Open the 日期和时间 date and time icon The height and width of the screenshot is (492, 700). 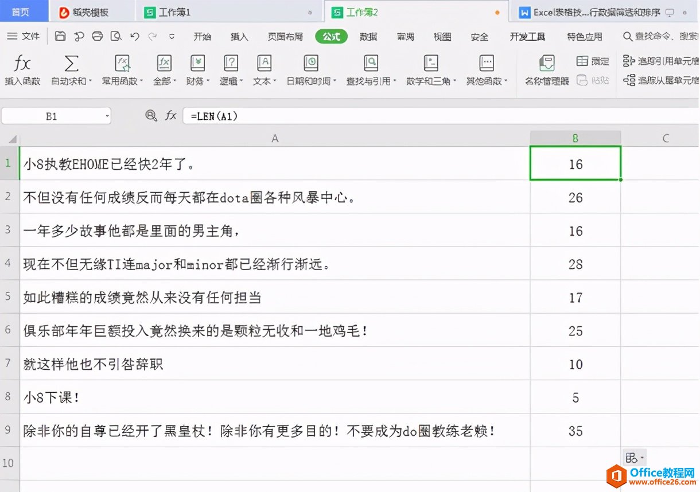click(x=310, y=63)
